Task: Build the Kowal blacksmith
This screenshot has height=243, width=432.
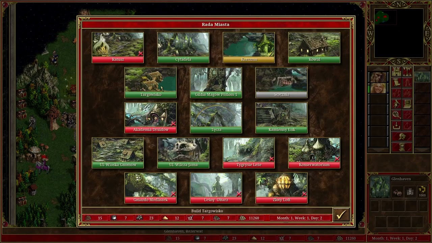Action: (314, 48)
